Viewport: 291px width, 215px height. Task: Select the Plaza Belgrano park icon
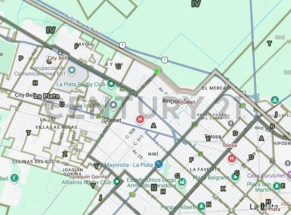tap(235, 177)
